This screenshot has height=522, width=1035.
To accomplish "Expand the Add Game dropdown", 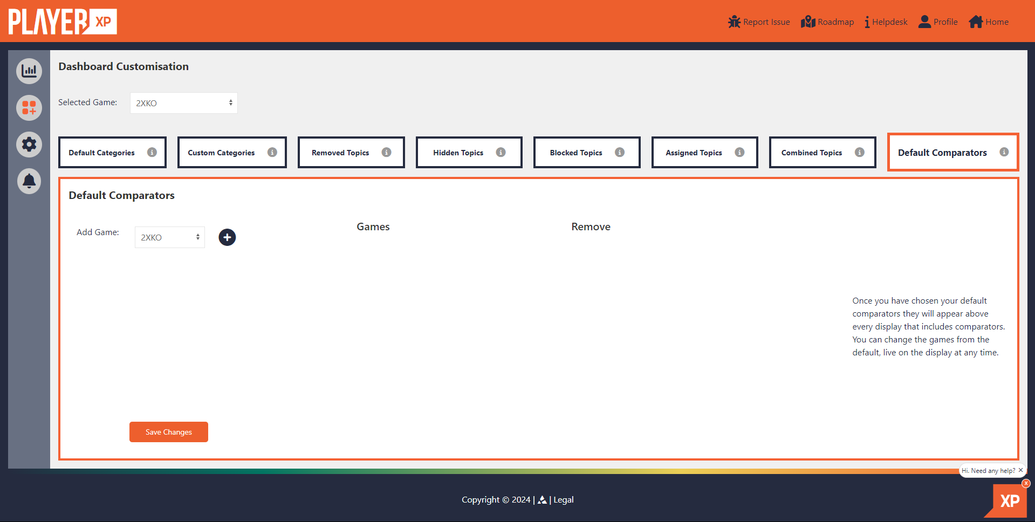I will tap(170, 237).
